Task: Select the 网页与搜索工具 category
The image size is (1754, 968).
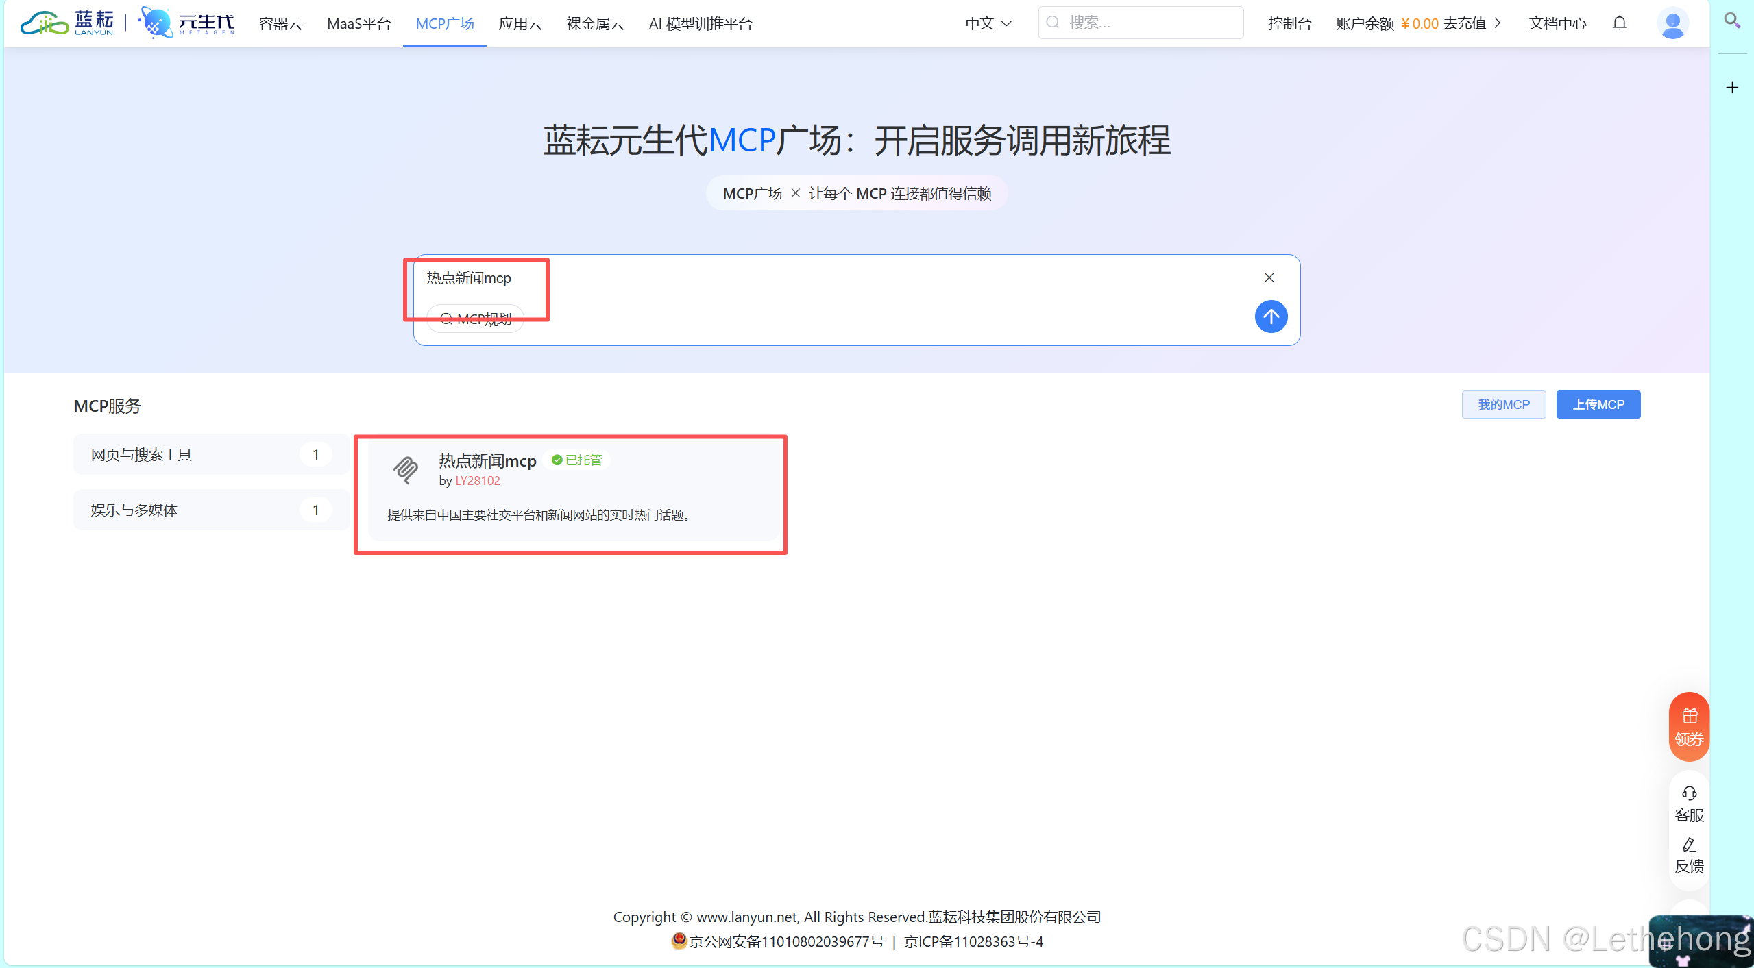Action: pyautogui.click(x=140, y=454)
